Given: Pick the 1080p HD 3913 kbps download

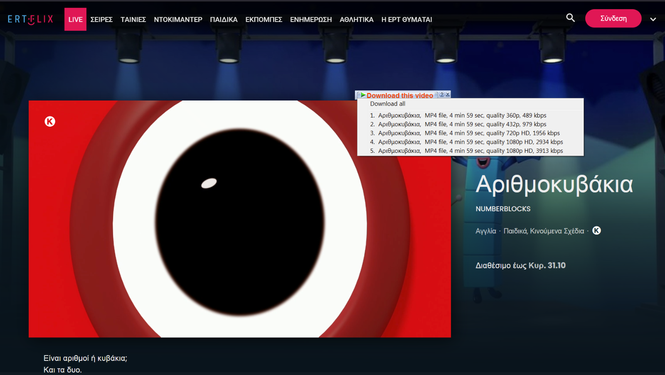Looking at the screenshot, I should point(470,151).
